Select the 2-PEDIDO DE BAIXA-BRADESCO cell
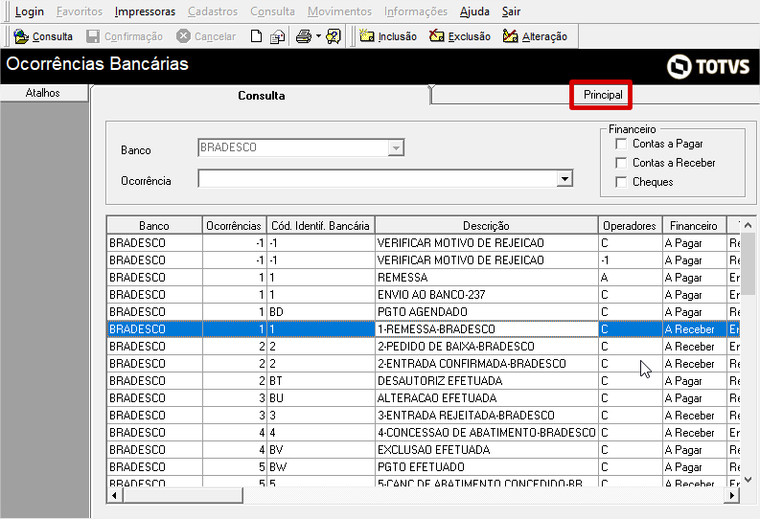Viewport: 760px width, 519px height. click(x=486, y=347)
